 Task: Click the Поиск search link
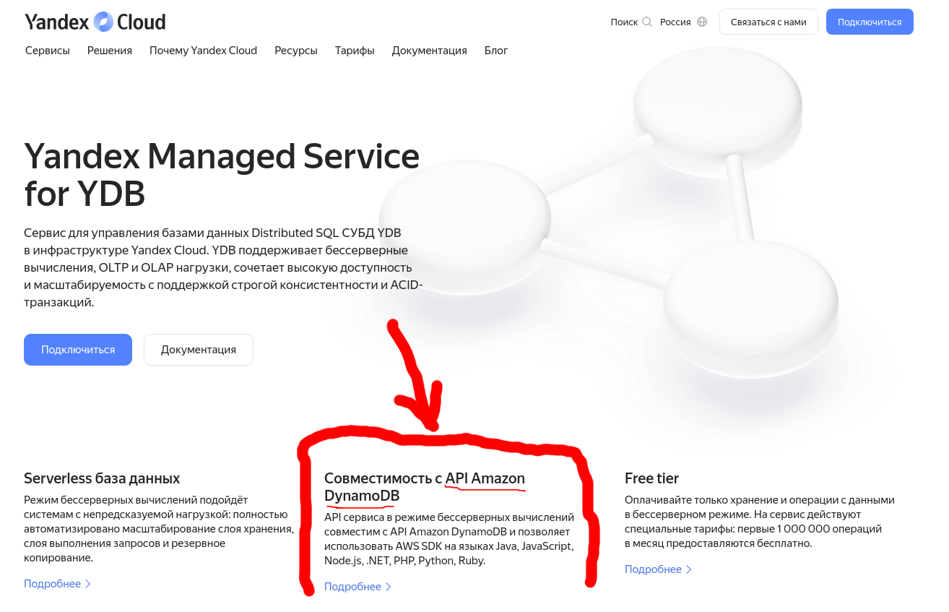[x=624, y=22]
